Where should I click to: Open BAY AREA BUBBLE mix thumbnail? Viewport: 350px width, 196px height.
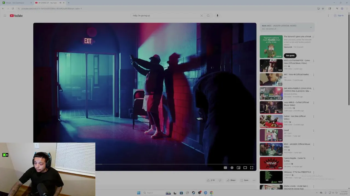[271, 93]
